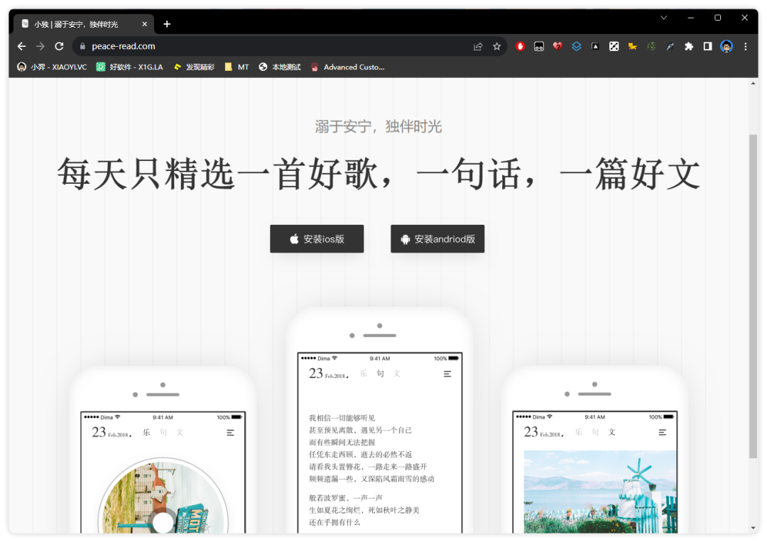Open a new browser tab
767x542 pixels.
pyautogui.click(x=167, y=24)
